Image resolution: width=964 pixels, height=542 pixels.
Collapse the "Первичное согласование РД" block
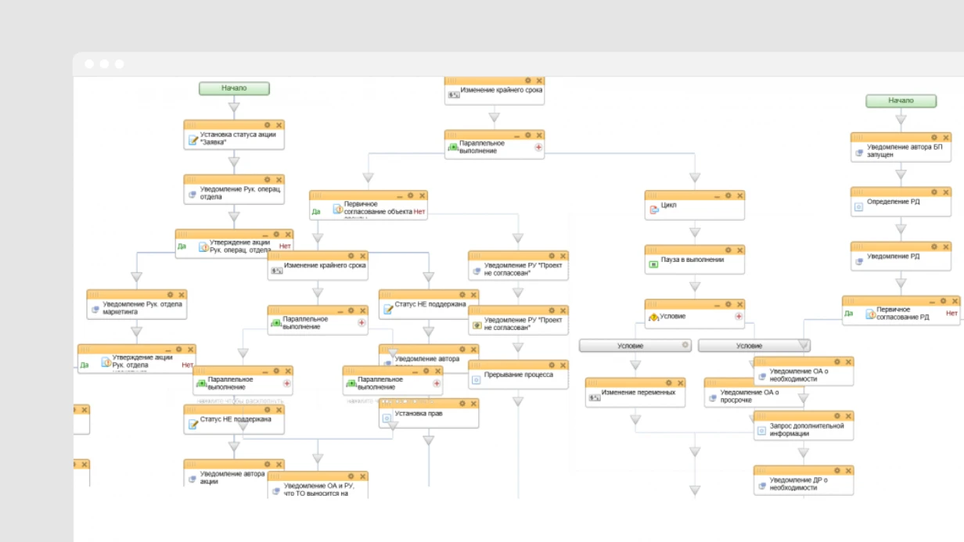[x=933, y=301]
